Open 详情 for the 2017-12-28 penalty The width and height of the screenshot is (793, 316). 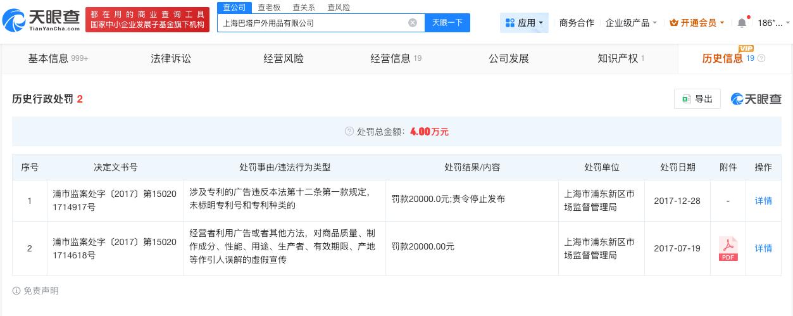coord(763,201)
